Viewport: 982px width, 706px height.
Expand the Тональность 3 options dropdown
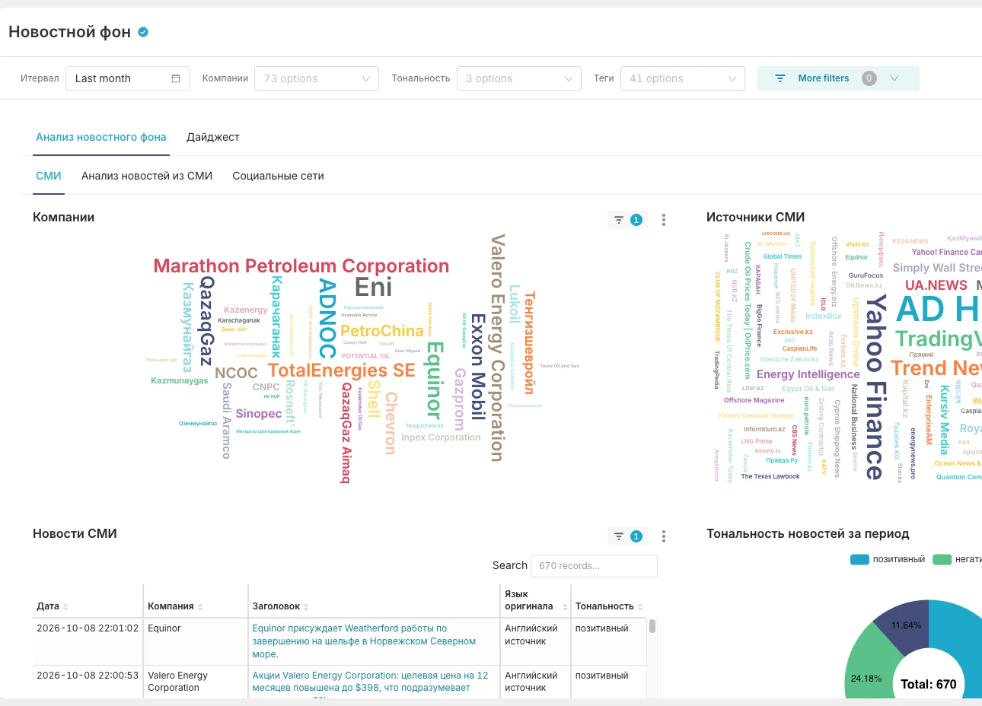tap(519, 78)
